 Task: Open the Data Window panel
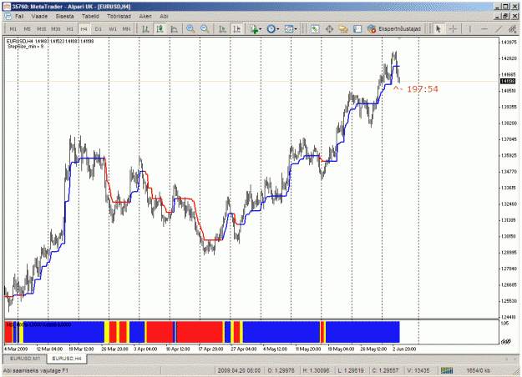point(329,29)
